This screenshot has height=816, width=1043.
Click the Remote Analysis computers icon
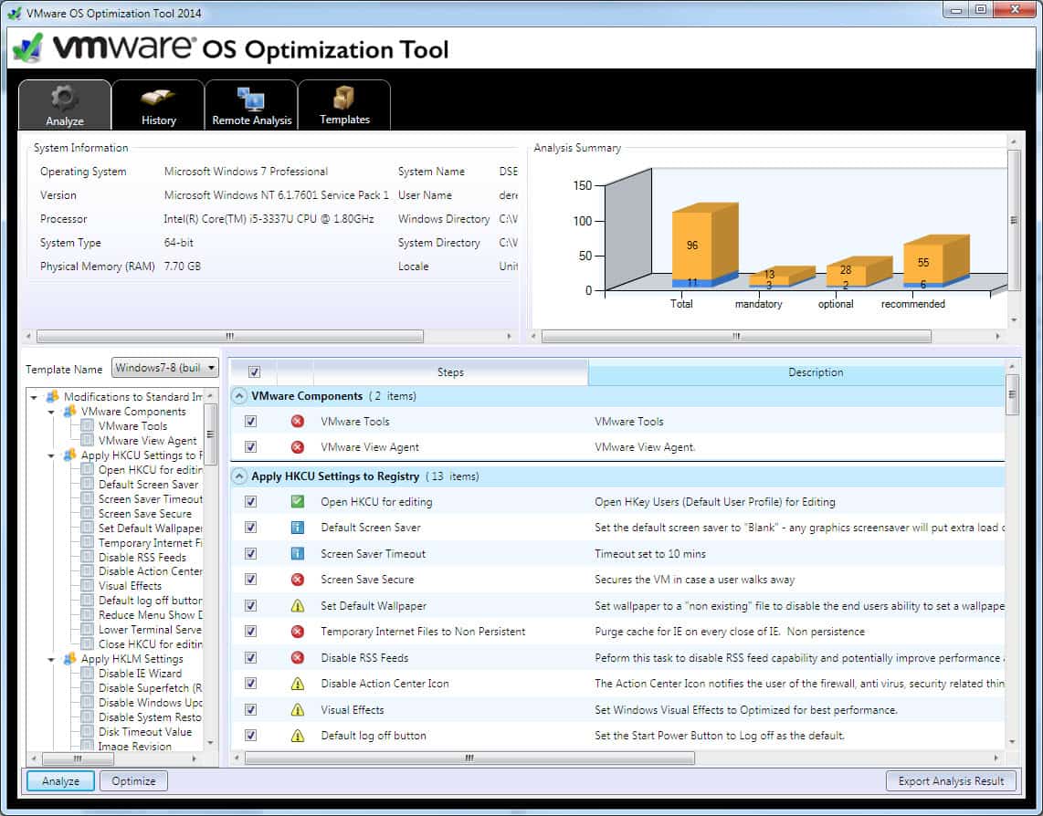tap(251, 99)
